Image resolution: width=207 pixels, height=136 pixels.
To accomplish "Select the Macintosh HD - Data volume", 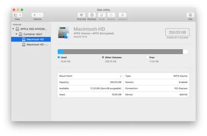I will (37, 45).
